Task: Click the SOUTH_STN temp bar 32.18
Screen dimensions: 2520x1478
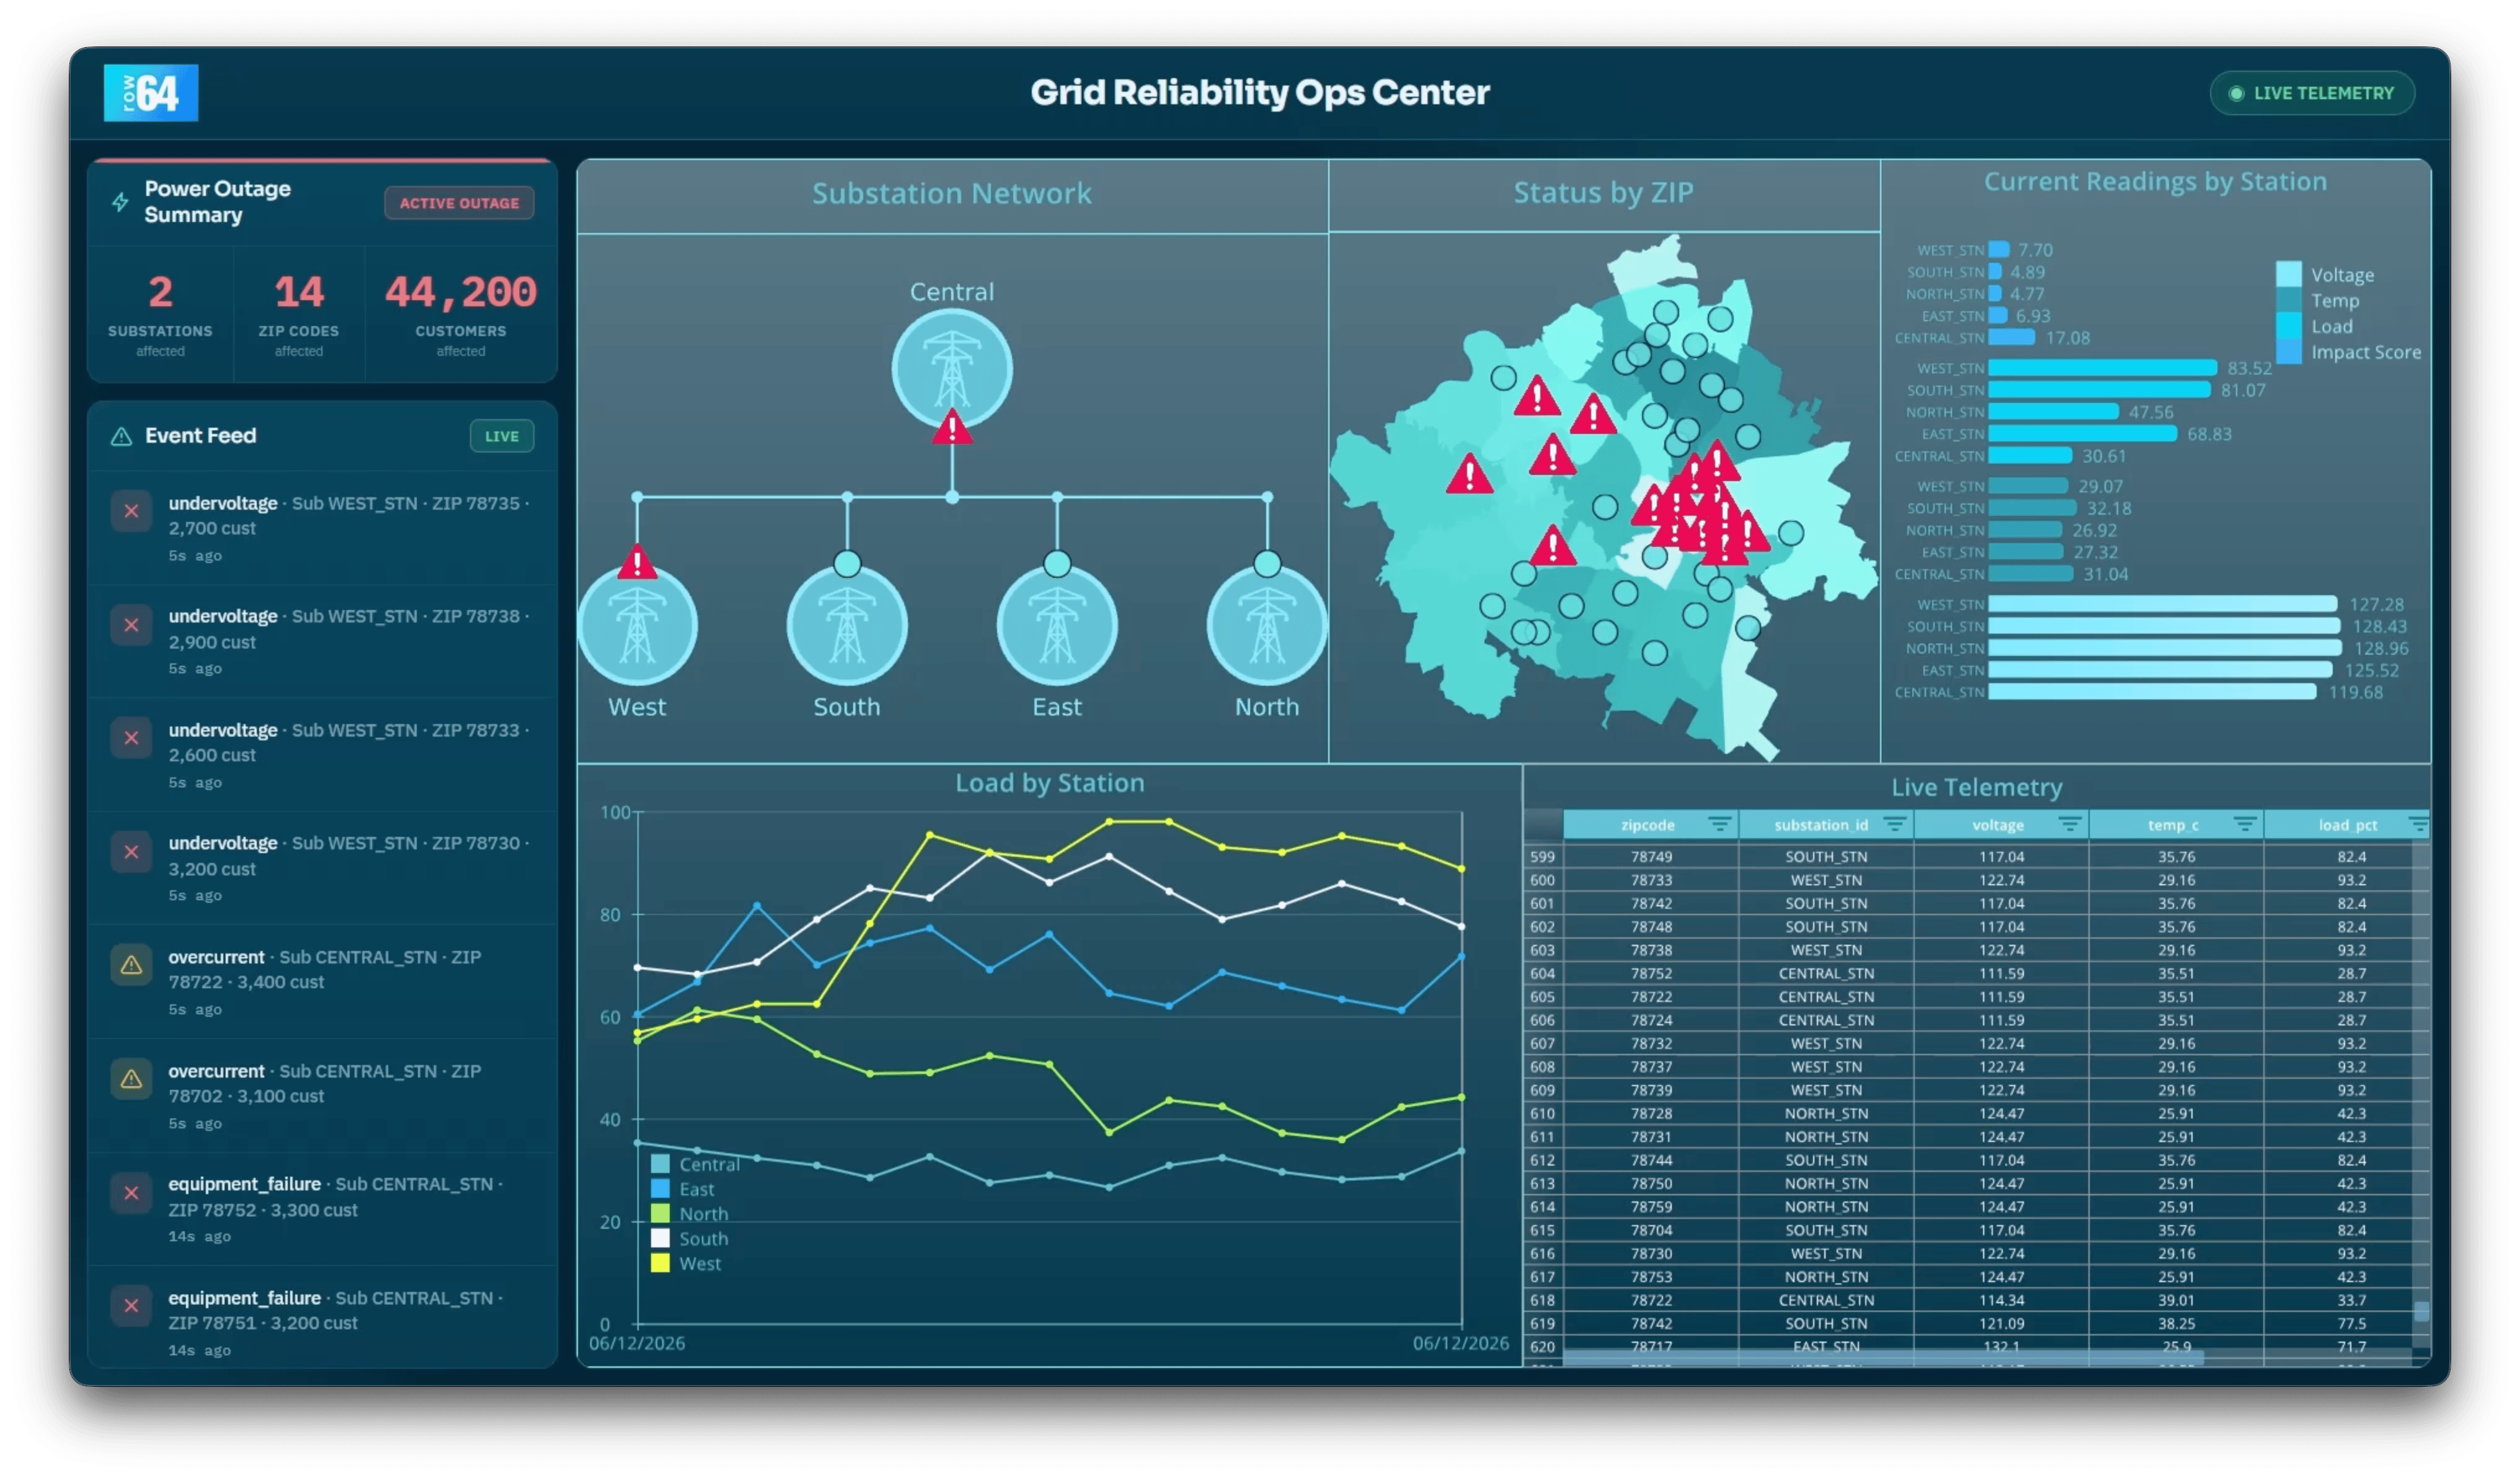Action: [2032, 508]
